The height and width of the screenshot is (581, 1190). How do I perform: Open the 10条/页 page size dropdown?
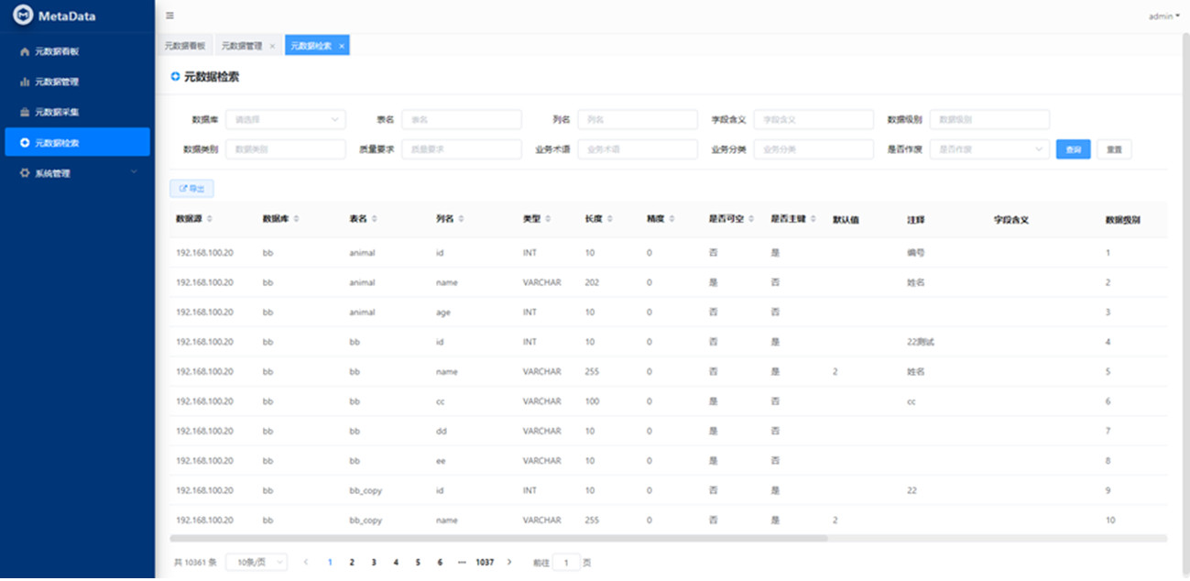point(256,563)
